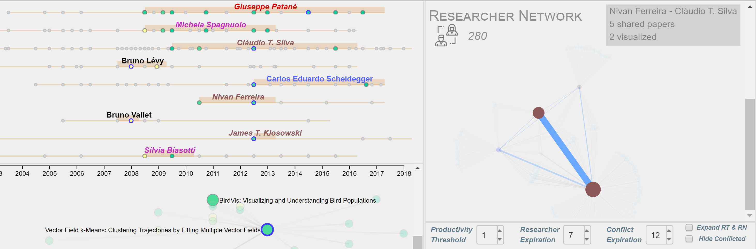Decrease the Researcher Expiration value
The width and height of the screenshot is (756, 249).
(586, 239)
